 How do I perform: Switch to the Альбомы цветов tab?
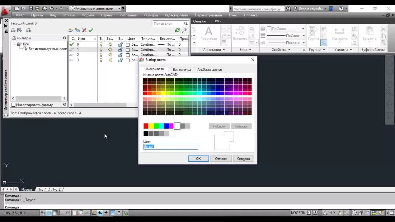coord(210,70)
